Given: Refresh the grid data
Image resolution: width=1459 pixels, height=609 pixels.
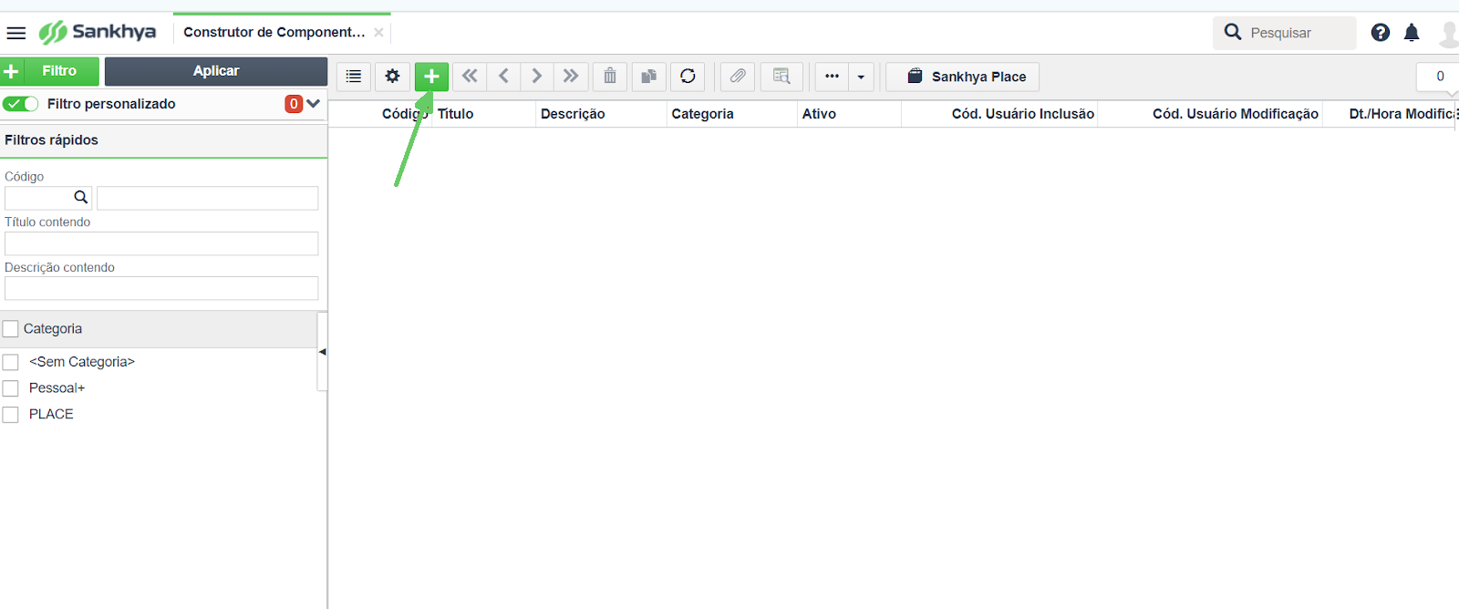Looking at the screenshot, I should click(x=688, y=77).
